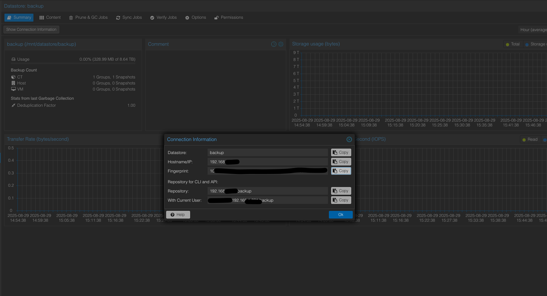Click the CT container icon
547x296 pixels.
pyautogui.click(x=13, y=77)
